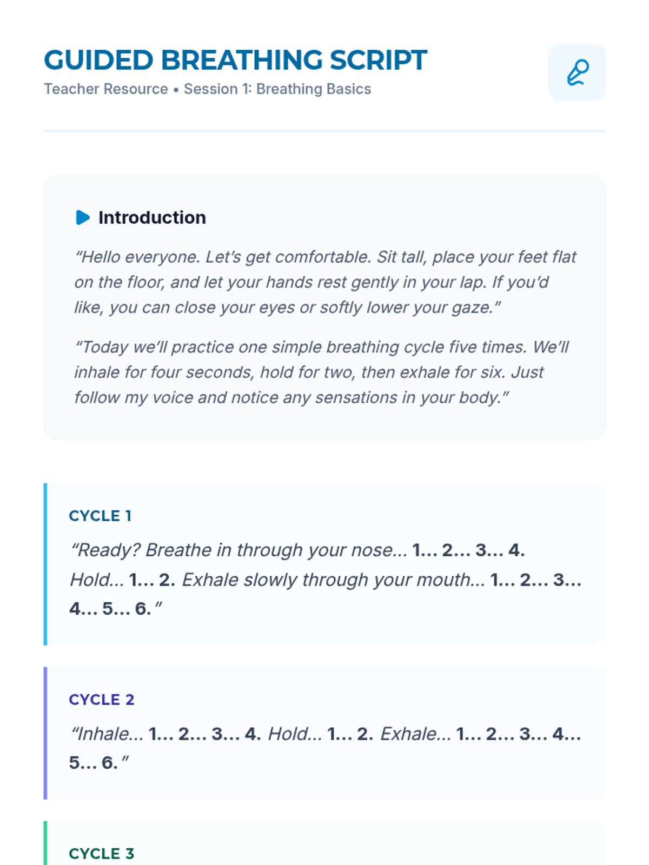
Task: Select the CYCLE 2 label
Action: tap(101, 700)
